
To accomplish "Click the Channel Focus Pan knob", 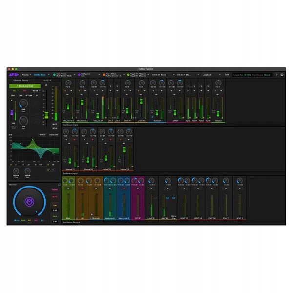I will click(x=23, y=121).
